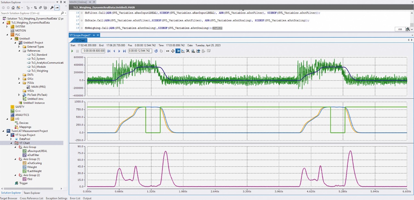
Task: Select the YT Scope Project document tab
Action: (x=81, y=35)
